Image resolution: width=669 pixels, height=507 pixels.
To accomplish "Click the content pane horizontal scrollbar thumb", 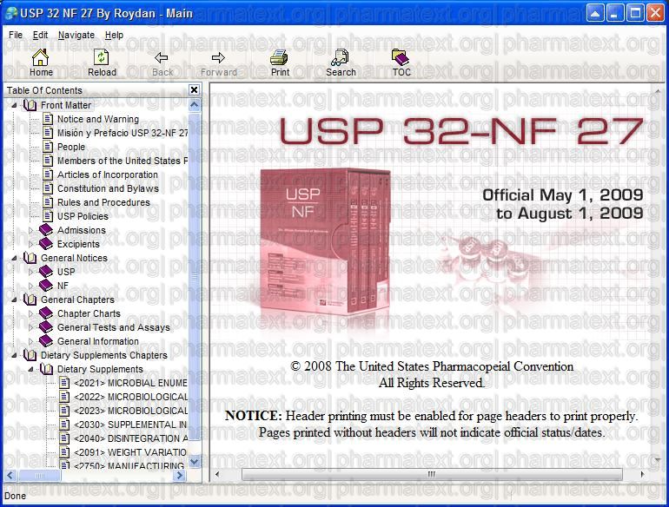I will click(x=432, y=474).
